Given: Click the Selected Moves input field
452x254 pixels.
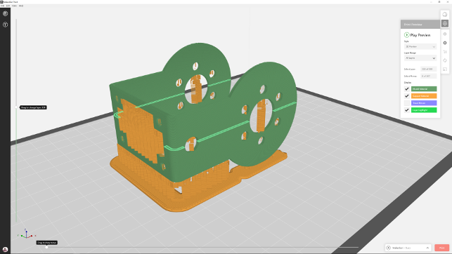Looking at the screenshot, I should coord(428,76).
